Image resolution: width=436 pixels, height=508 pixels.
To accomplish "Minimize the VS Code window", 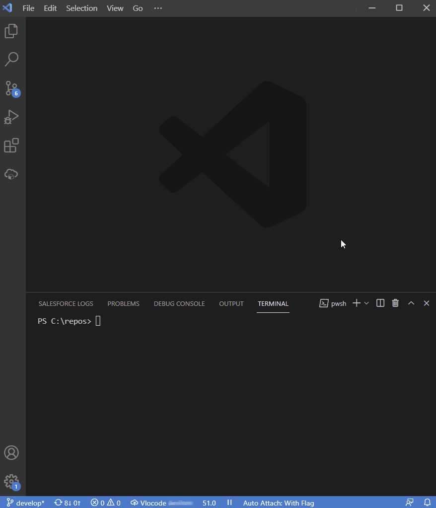I will click(x=372, y=8).
